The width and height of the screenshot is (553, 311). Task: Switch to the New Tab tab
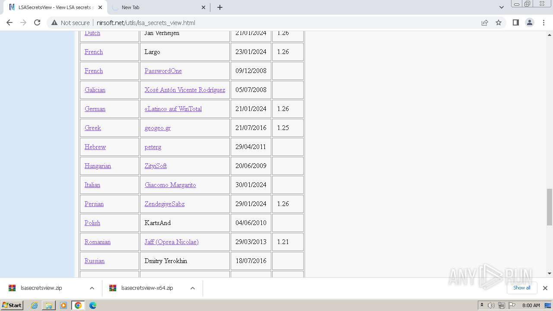(x=158, y=7)
